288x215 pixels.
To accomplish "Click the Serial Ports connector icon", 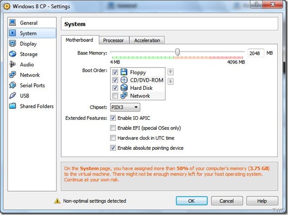I will pos(12,85).
